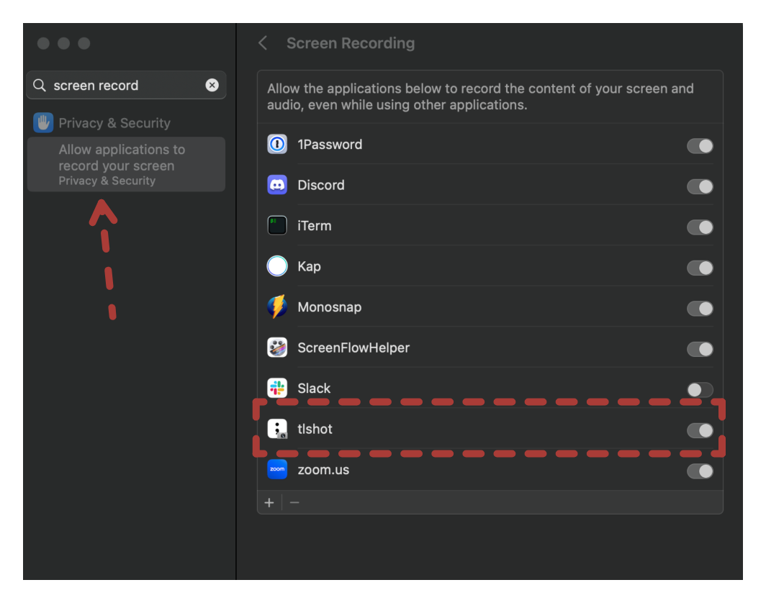Select the zoom.us row label

click(x=323, y=470)
